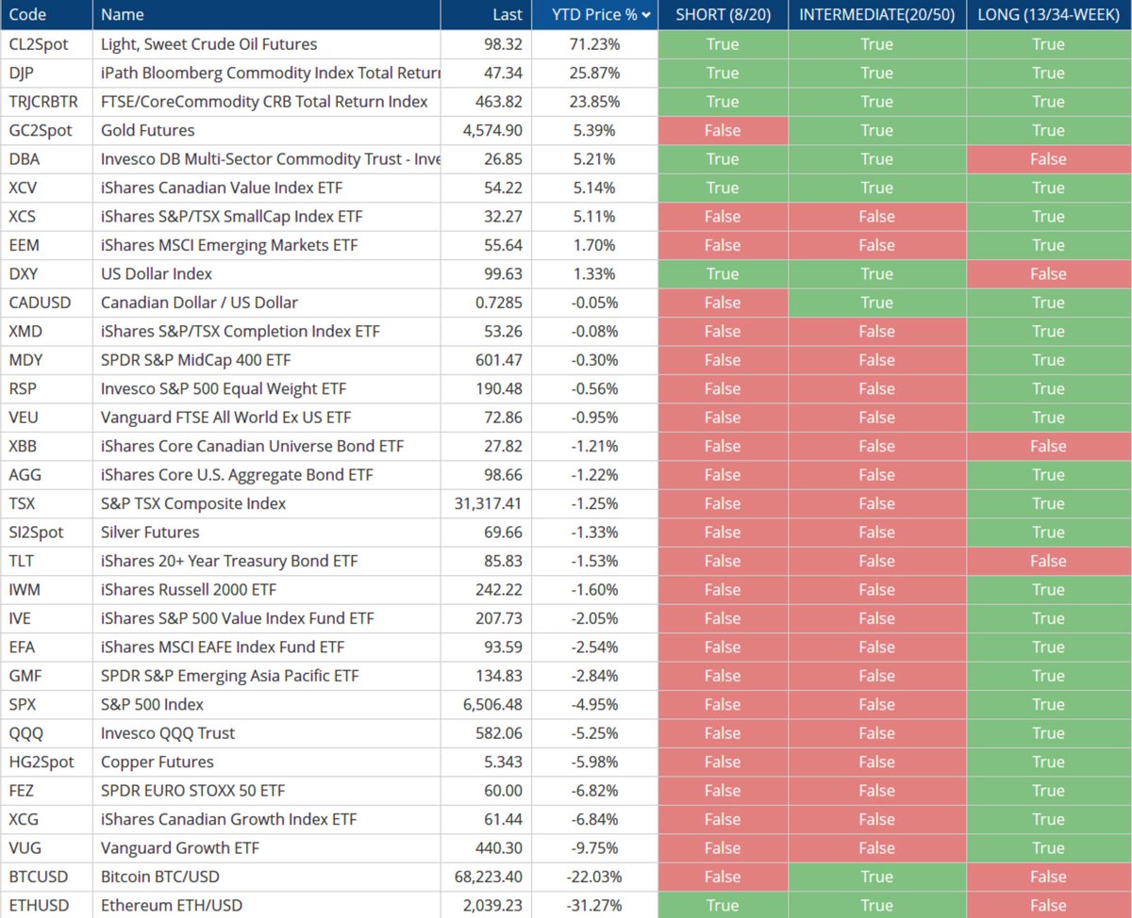
Task: Click Light, Sweet Crude Oil Futures name
Action: 208,44
